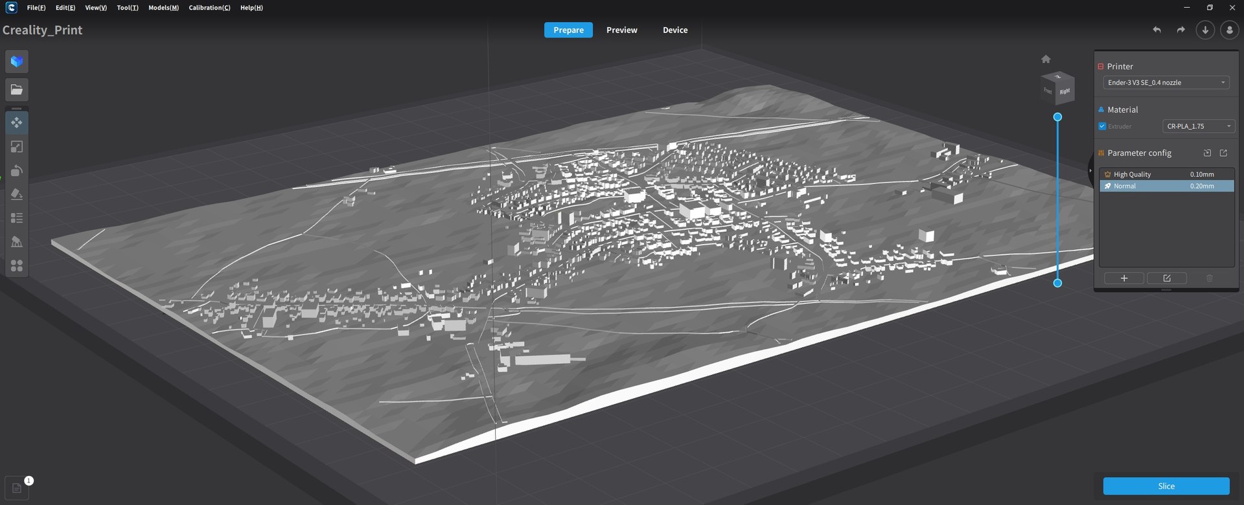Click the import parameter config icon
1244x505 pixels.
(1207, 153)
